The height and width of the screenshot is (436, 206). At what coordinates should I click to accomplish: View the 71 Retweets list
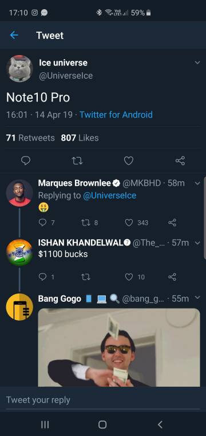click(x=30, y=138)
